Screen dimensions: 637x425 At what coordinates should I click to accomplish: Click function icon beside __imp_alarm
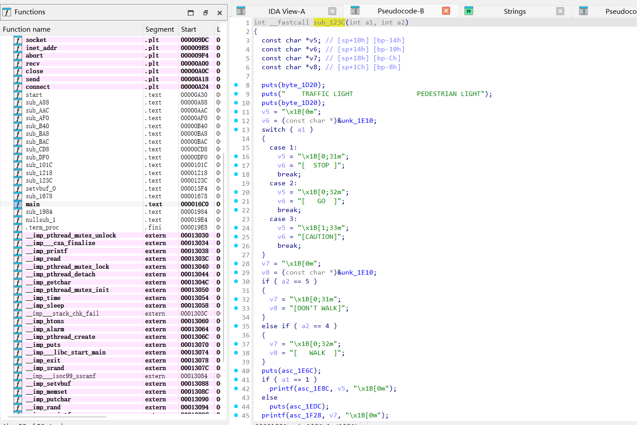click(18, 329)
